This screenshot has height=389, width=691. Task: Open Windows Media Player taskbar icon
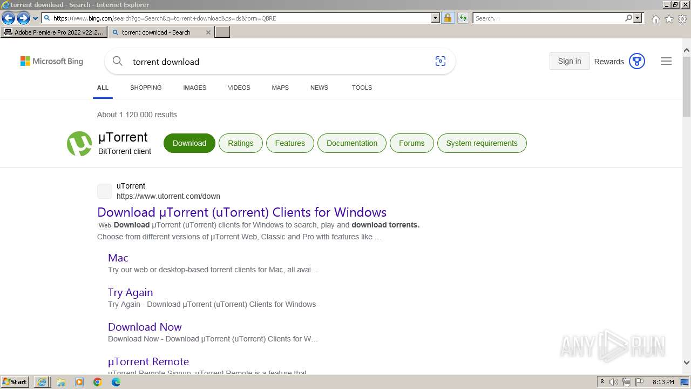click(x=79, y=382)
